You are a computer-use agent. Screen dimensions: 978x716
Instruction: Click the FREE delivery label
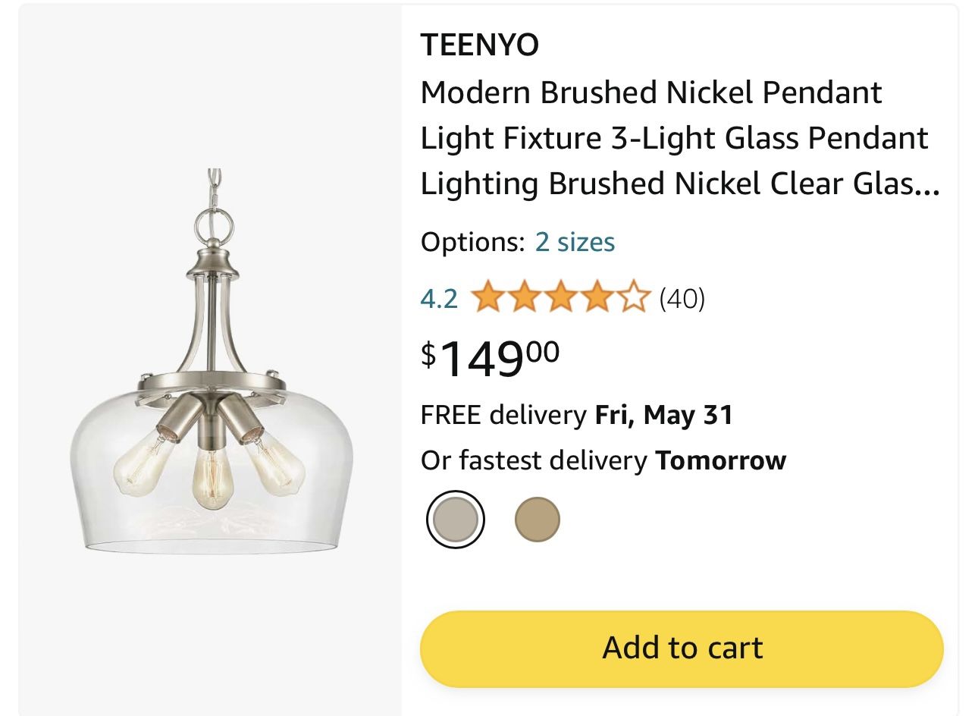coord(503,415)
